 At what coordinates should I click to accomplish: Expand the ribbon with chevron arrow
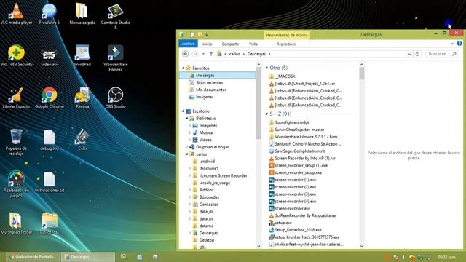(451, 44)
